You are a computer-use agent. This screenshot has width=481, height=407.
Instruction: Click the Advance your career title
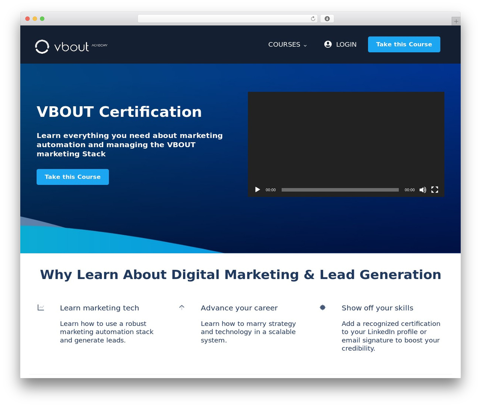[x=239, y=308]
